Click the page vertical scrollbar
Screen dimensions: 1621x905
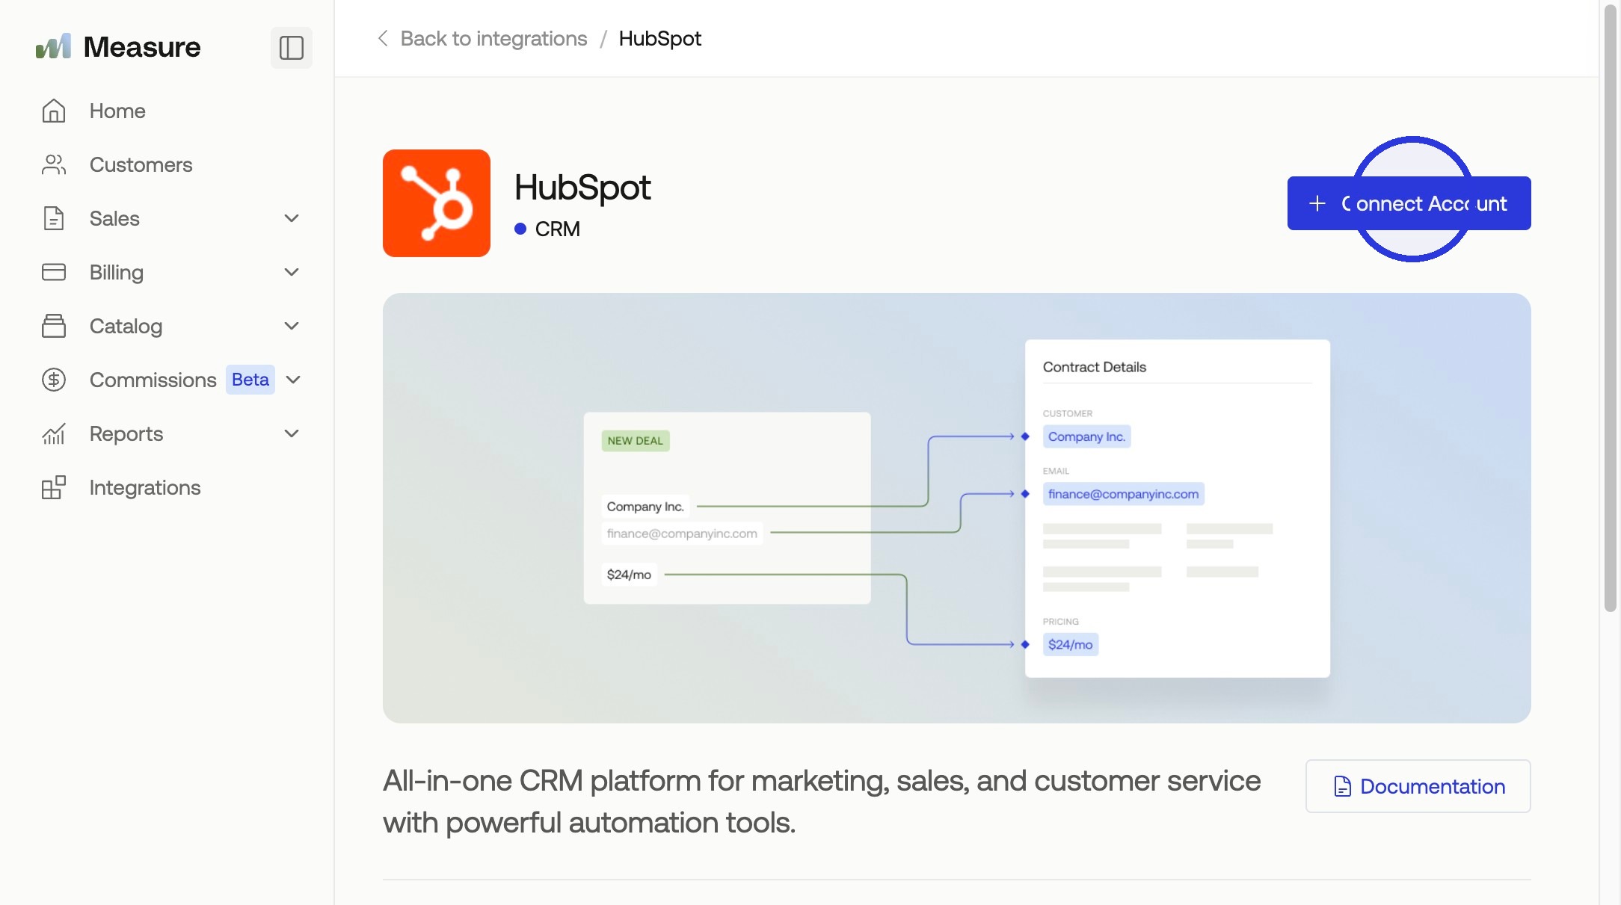(1611, 308)
